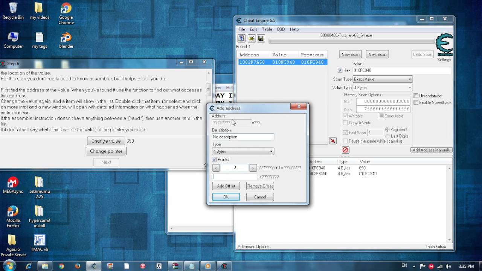Open the Scan Type dropdown
Viewport: 482px width, 271px height.
coord(383,79)
